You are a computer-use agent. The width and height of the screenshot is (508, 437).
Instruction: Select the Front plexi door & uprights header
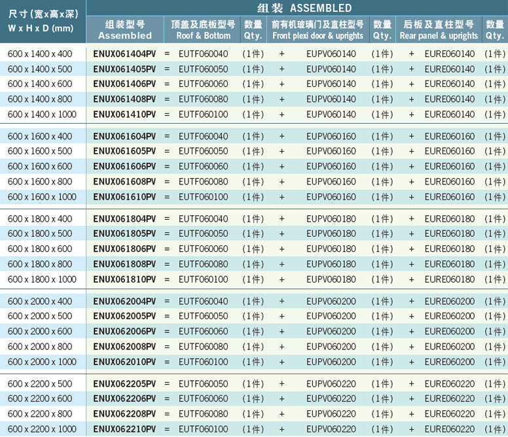317,29
